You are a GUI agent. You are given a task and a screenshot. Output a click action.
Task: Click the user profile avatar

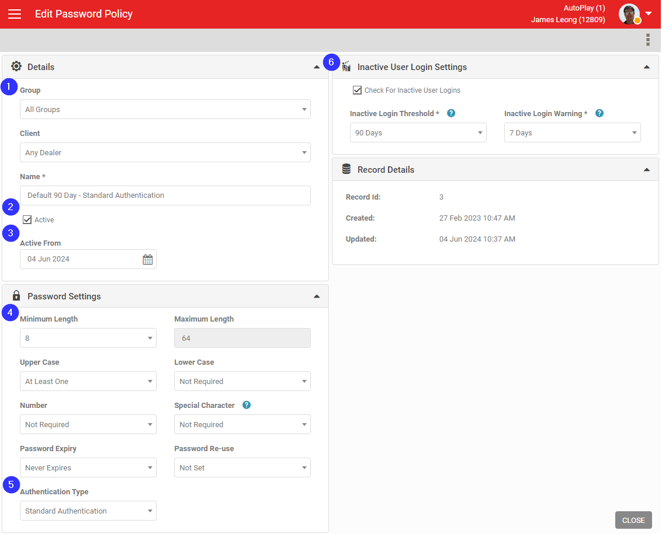tap(629, 14)
